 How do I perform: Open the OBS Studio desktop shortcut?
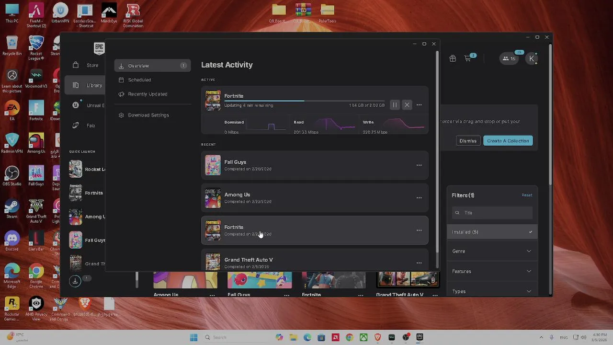tap(12, 176)
